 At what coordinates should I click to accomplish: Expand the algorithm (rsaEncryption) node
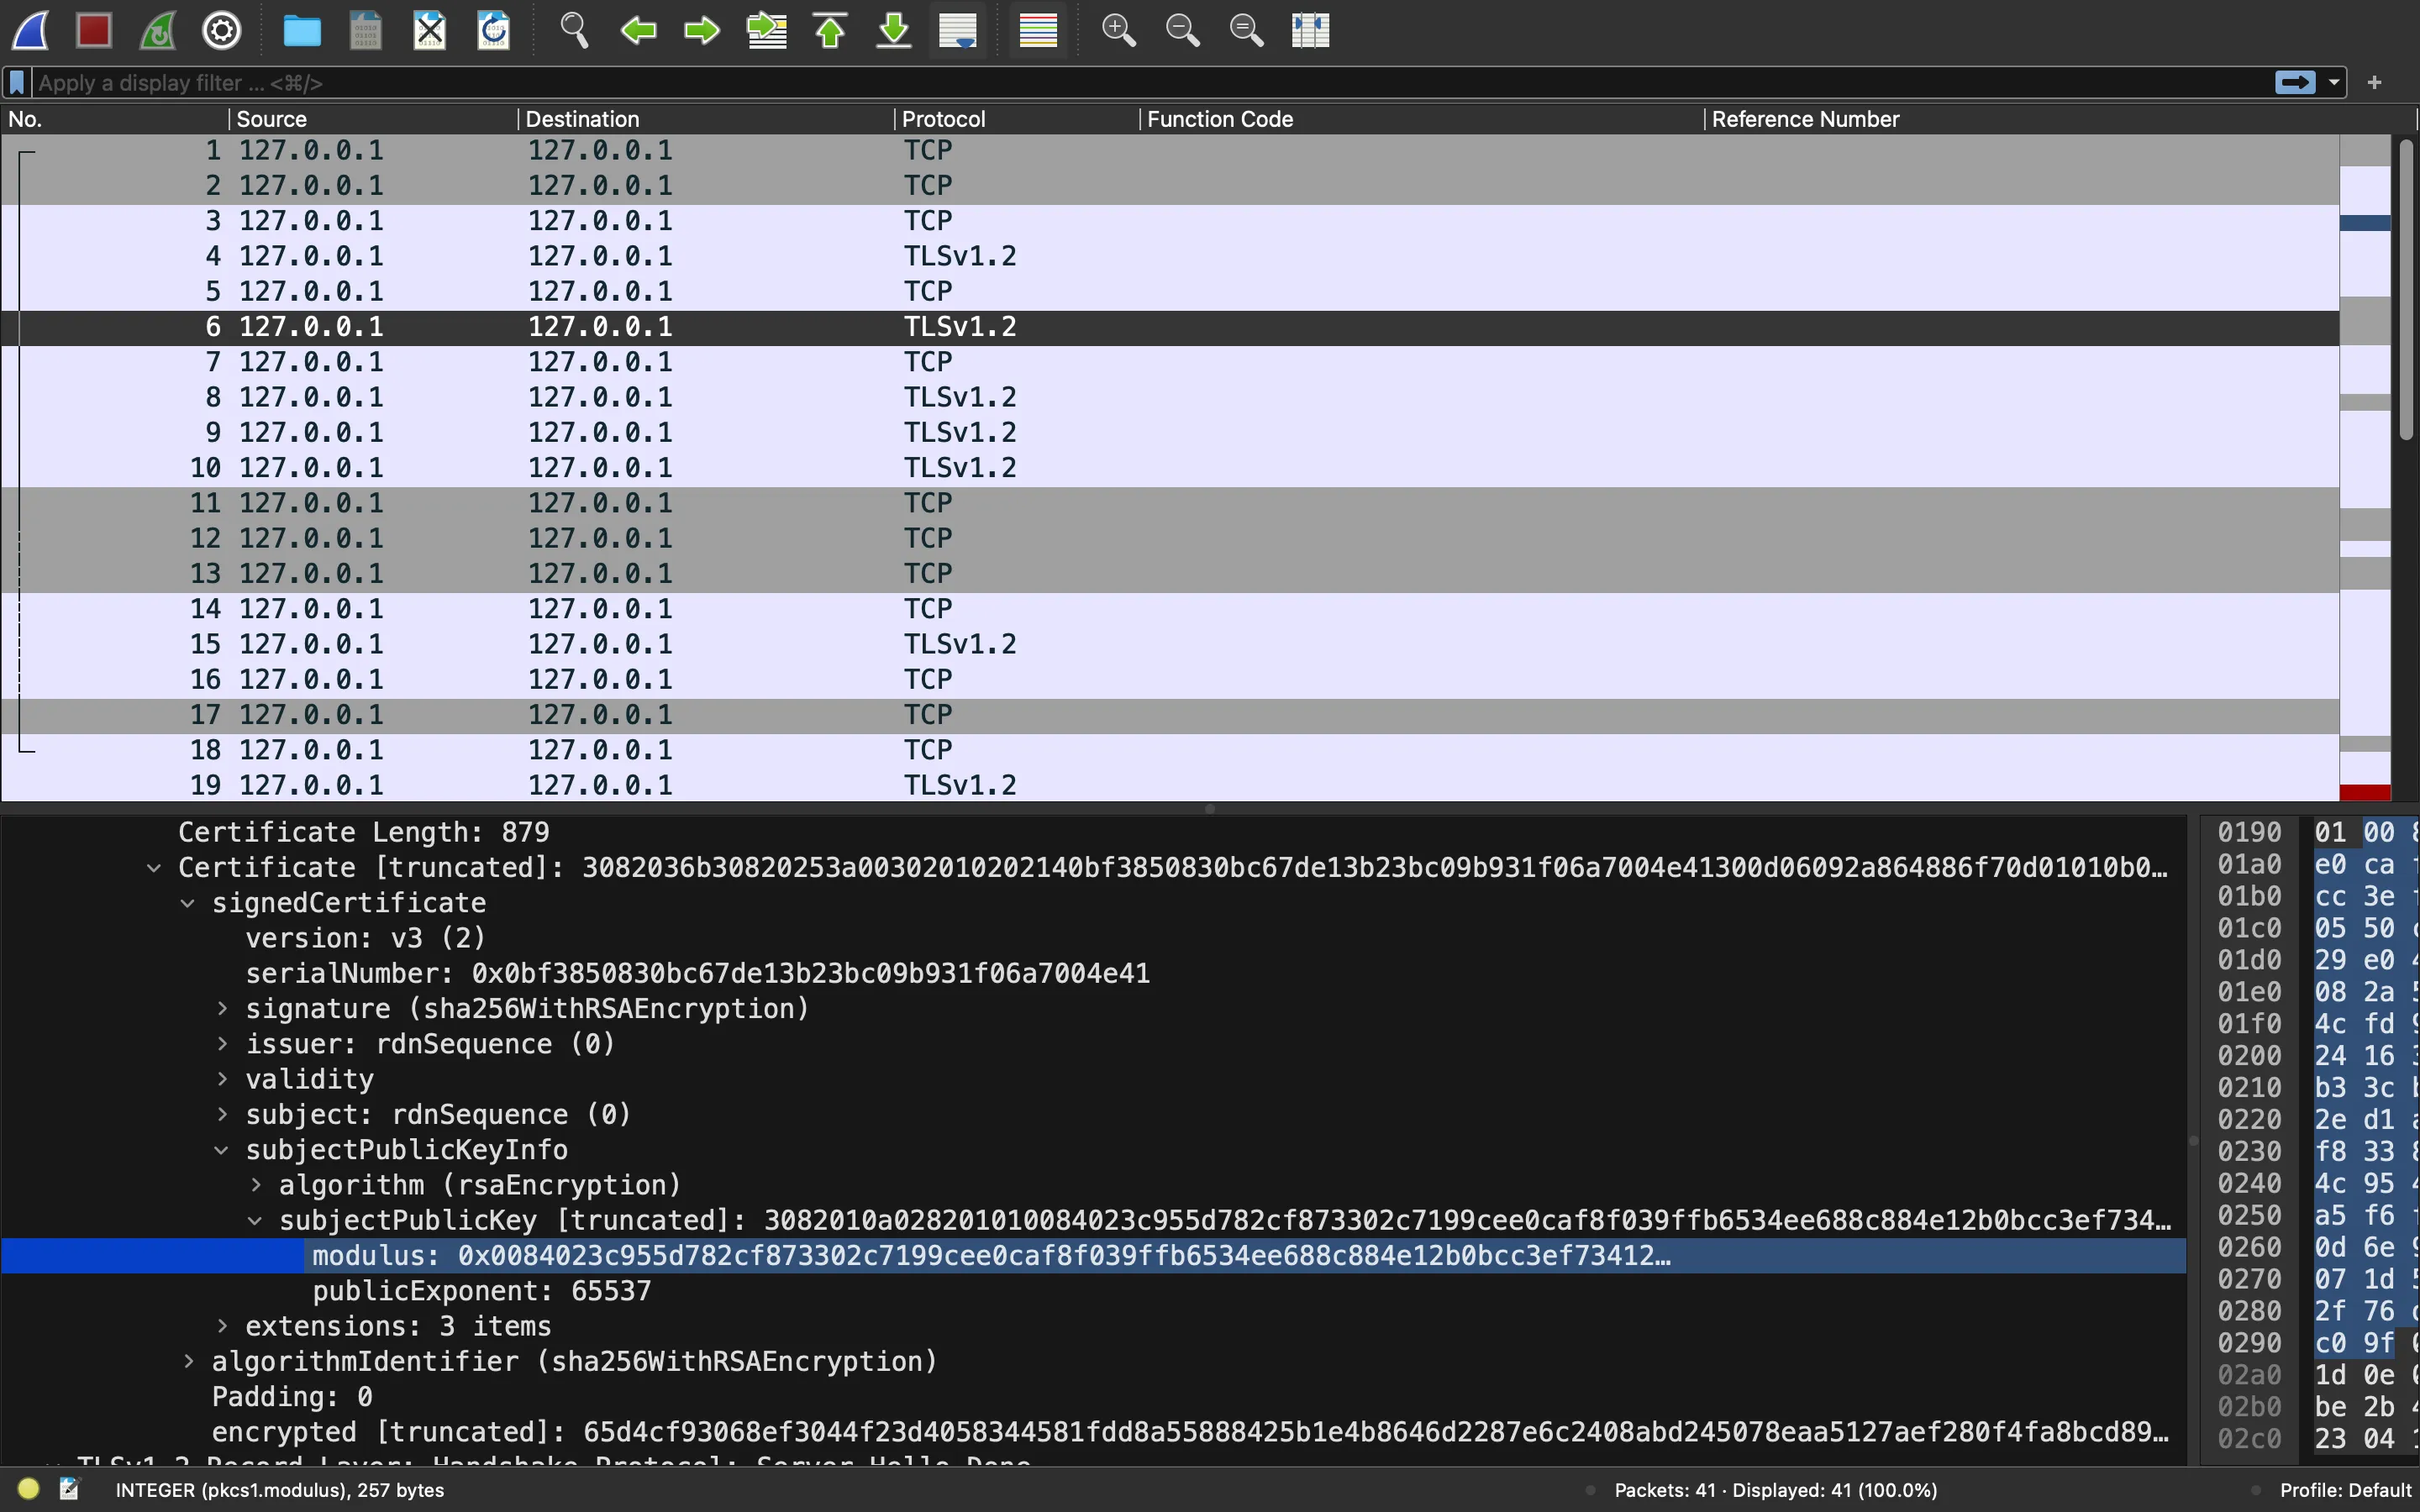256,1185
